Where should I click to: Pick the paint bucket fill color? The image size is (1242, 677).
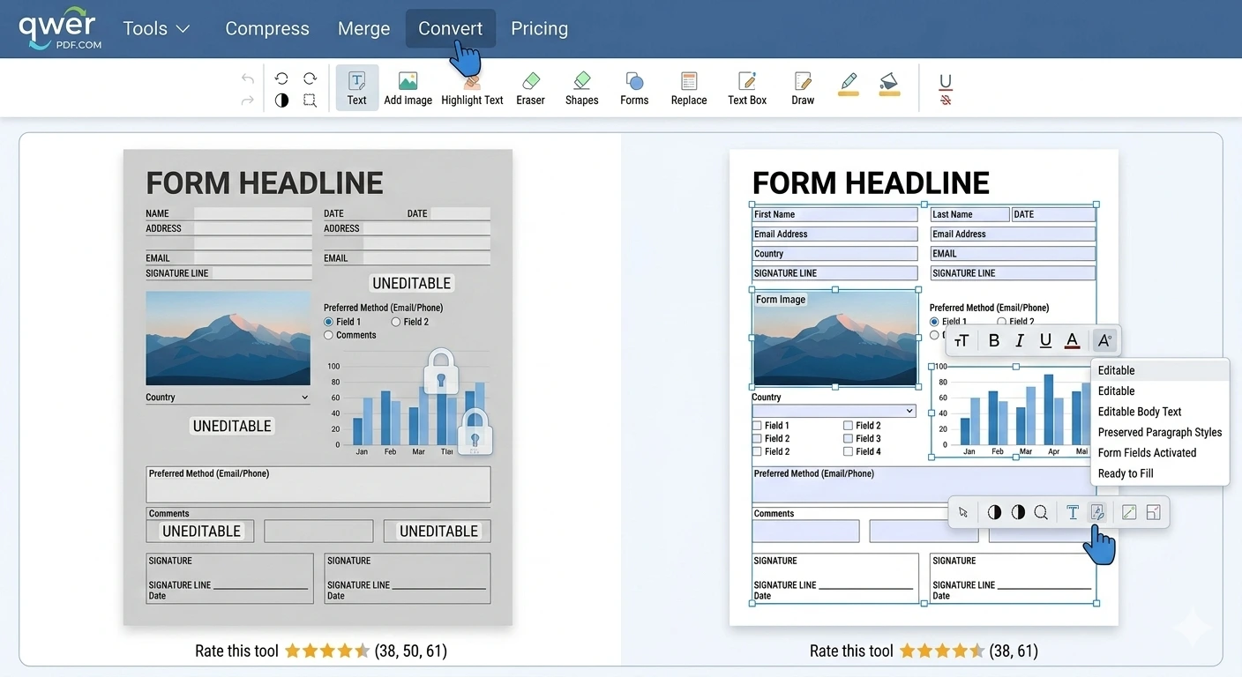tap(889, 84)
